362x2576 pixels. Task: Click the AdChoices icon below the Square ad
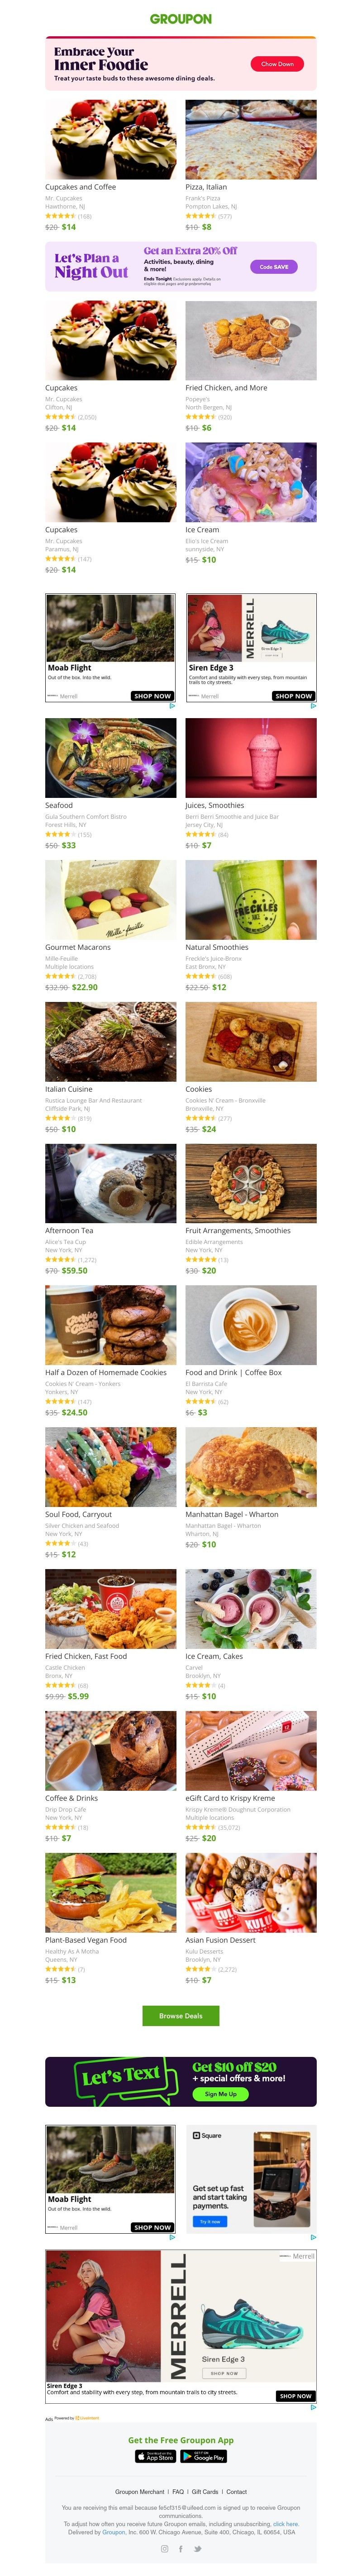(313, 2237)
